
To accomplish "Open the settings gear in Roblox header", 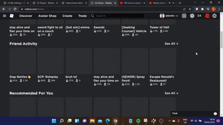I will pyautogui.click(x=214, y=16).
